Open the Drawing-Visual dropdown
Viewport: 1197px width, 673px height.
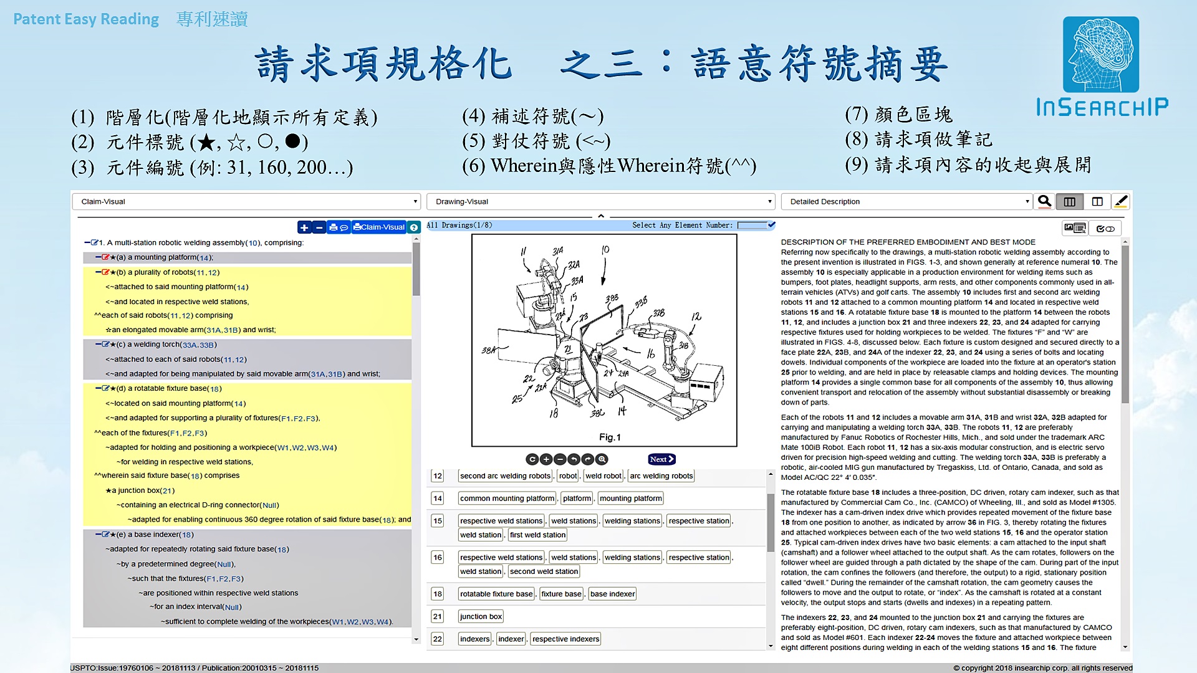[600, 201]
